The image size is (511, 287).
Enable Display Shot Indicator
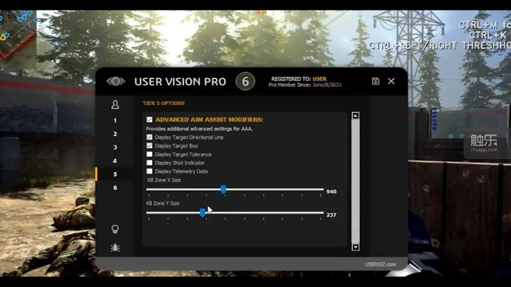[x=149, y=162]
